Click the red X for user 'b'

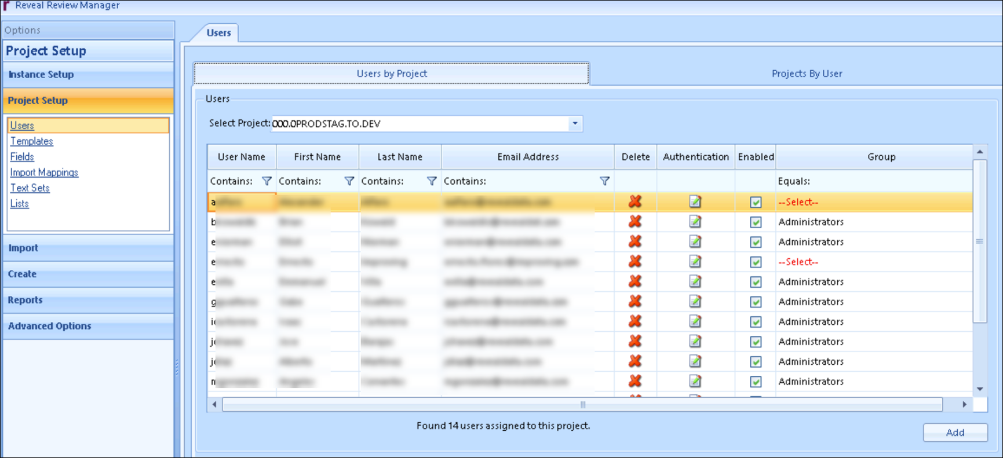click(x=635, y=221)
